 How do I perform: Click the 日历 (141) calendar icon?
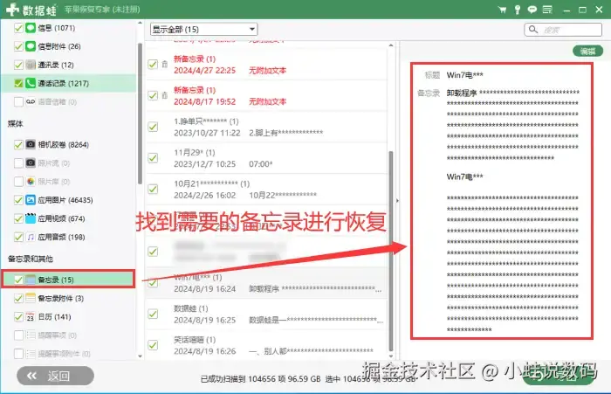coord(31,317)
